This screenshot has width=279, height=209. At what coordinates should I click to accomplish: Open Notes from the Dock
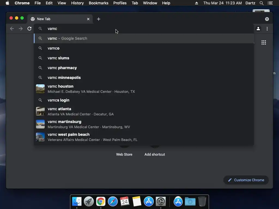(137, 202)
